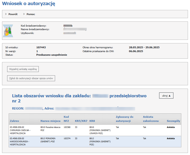
Task: Click the Nazwa miejsca column header
Action: (50, 121)
